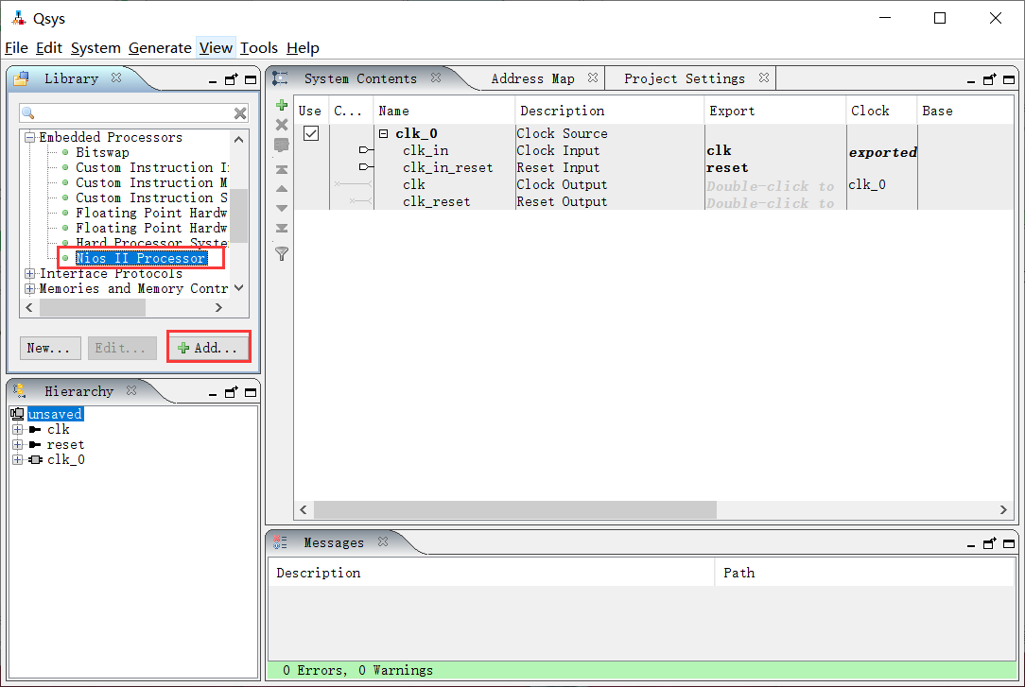This screenshot has height=687, width=1025.
Task: Close the Address Map tab
Action: point(593,78)
